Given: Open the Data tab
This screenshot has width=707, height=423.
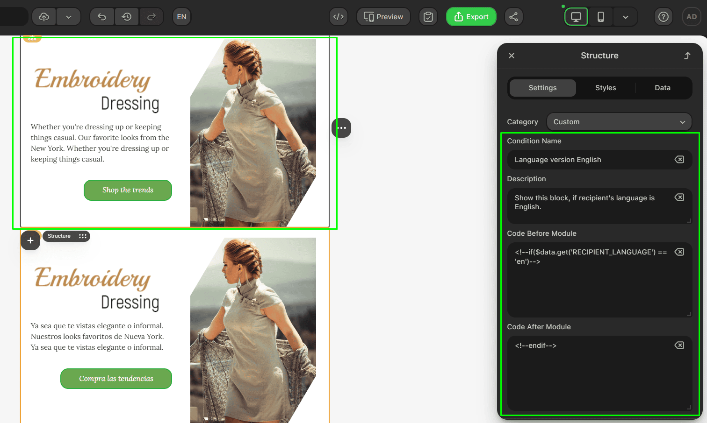Looking at the screenshot, I should 662,88.
